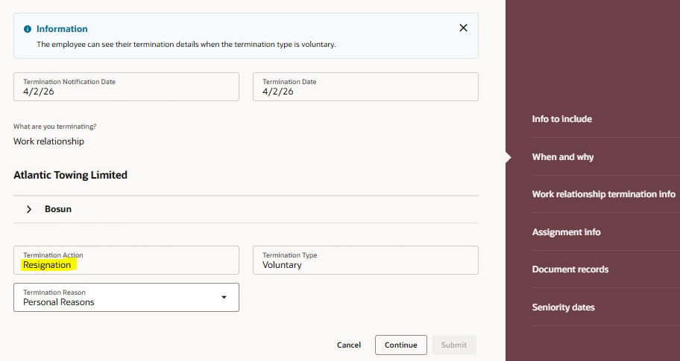
Task: Open the Termination Reason dropdown arrow
Action: click(224, 298)
